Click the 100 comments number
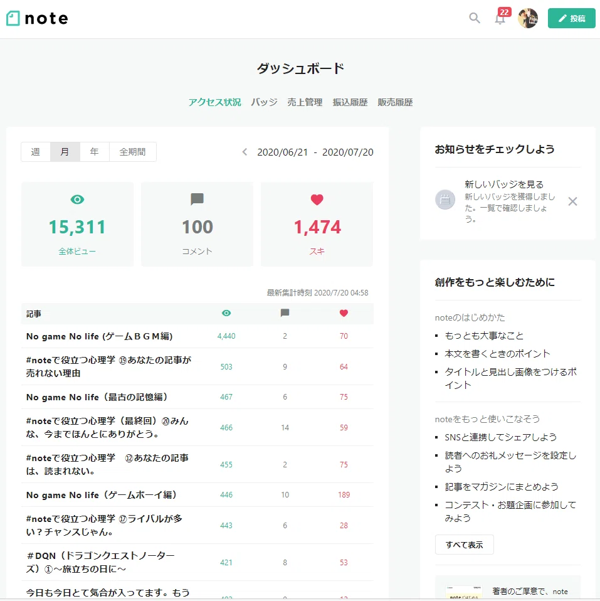 tap(197, 227)
